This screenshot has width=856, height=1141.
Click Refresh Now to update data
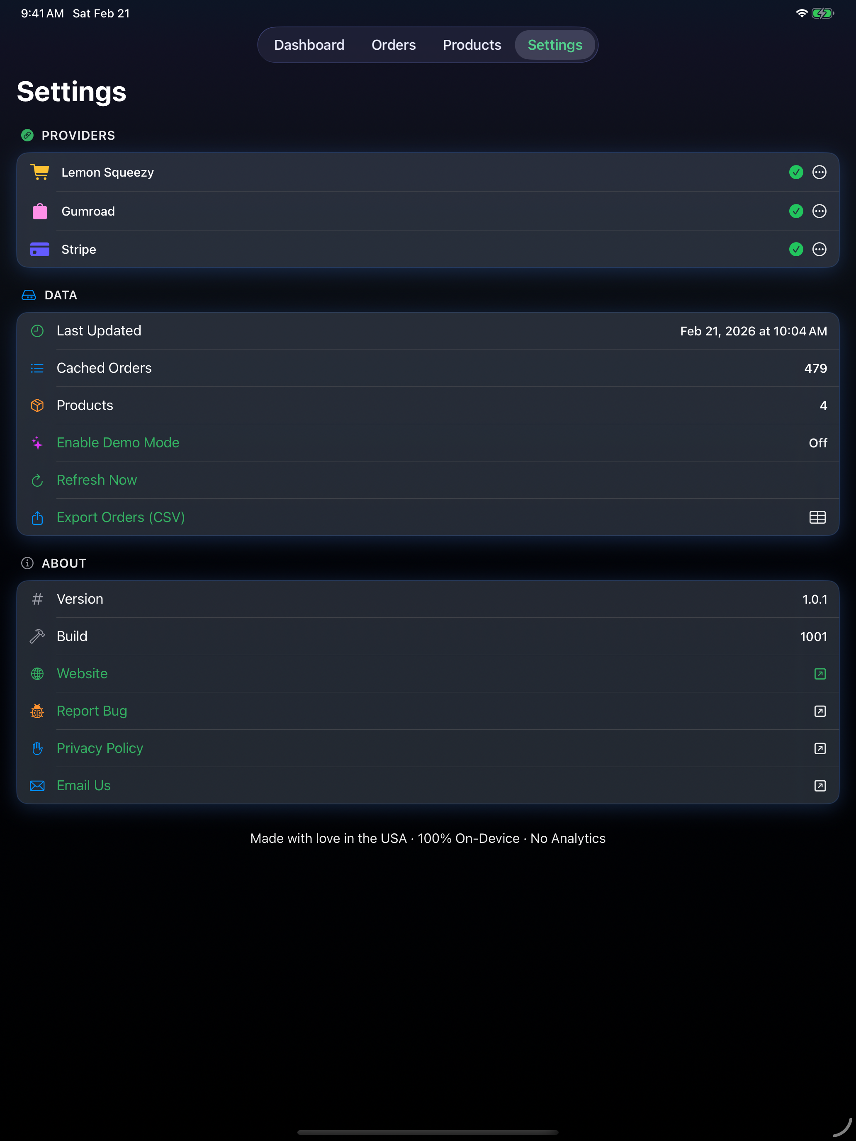97,480
